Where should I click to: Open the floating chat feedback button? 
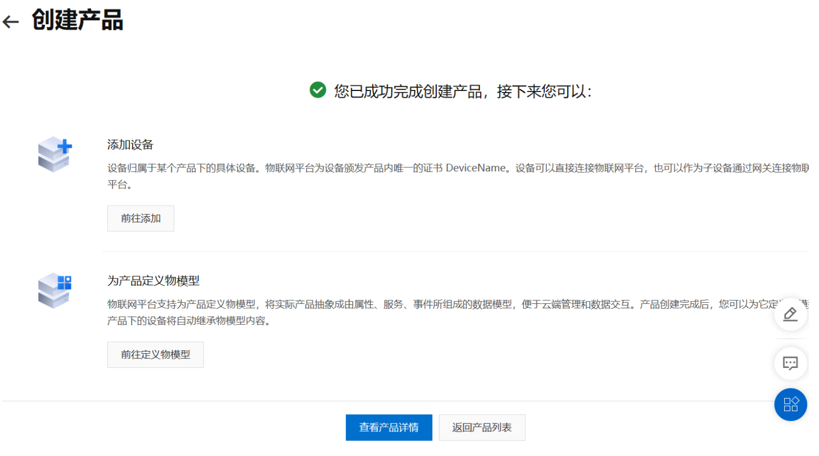coord(790,363)
